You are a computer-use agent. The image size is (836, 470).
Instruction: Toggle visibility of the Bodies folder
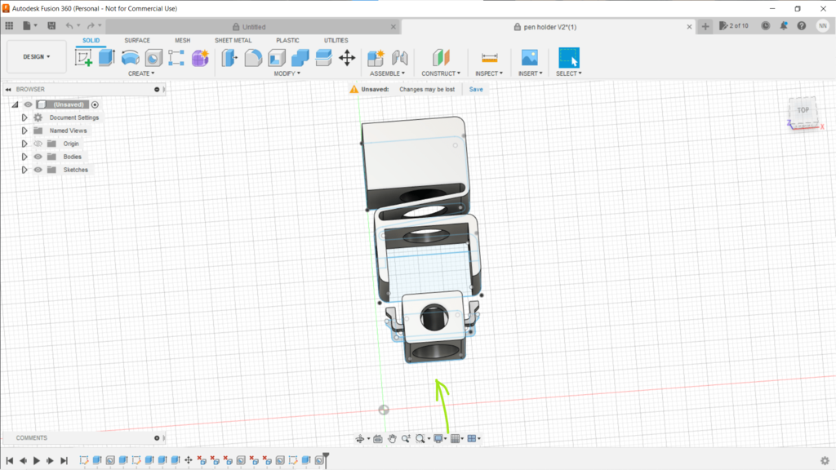pos(38,157)
